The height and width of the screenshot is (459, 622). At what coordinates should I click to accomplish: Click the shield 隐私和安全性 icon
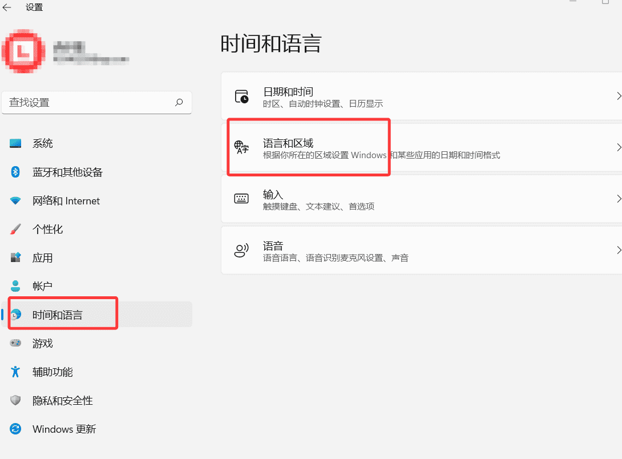point(15,400)
